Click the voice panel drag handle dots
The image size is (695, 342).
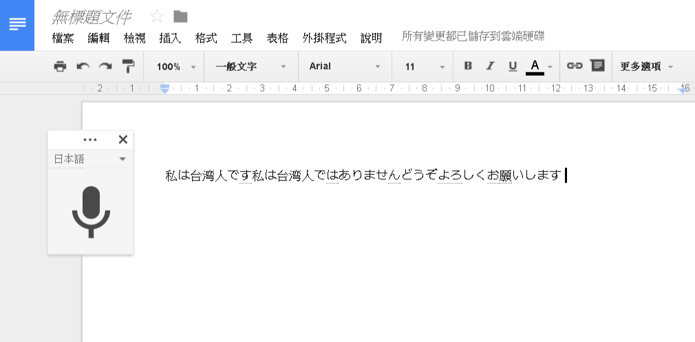pyautogui.click(x=90, y=140)
